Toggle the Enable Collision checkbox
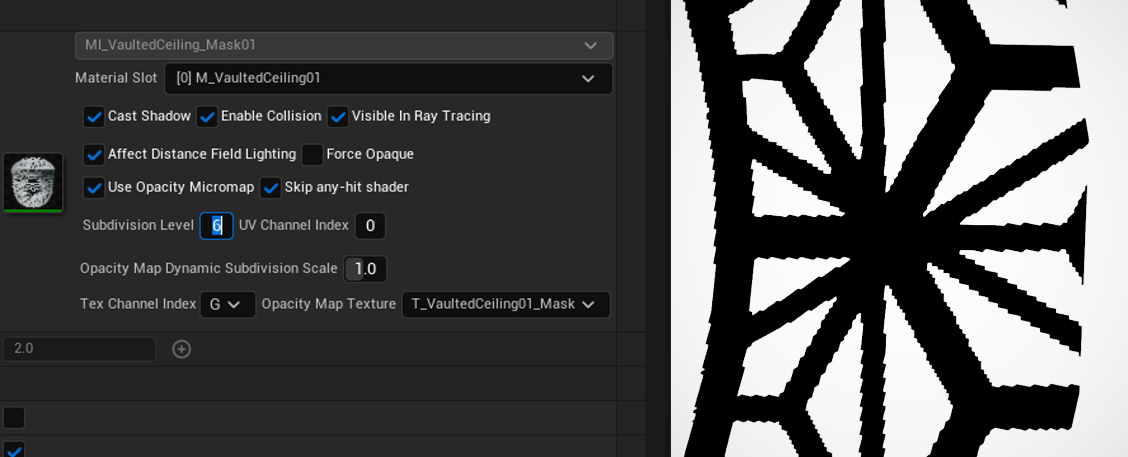Screen dimensions: 1128x457 207,117
